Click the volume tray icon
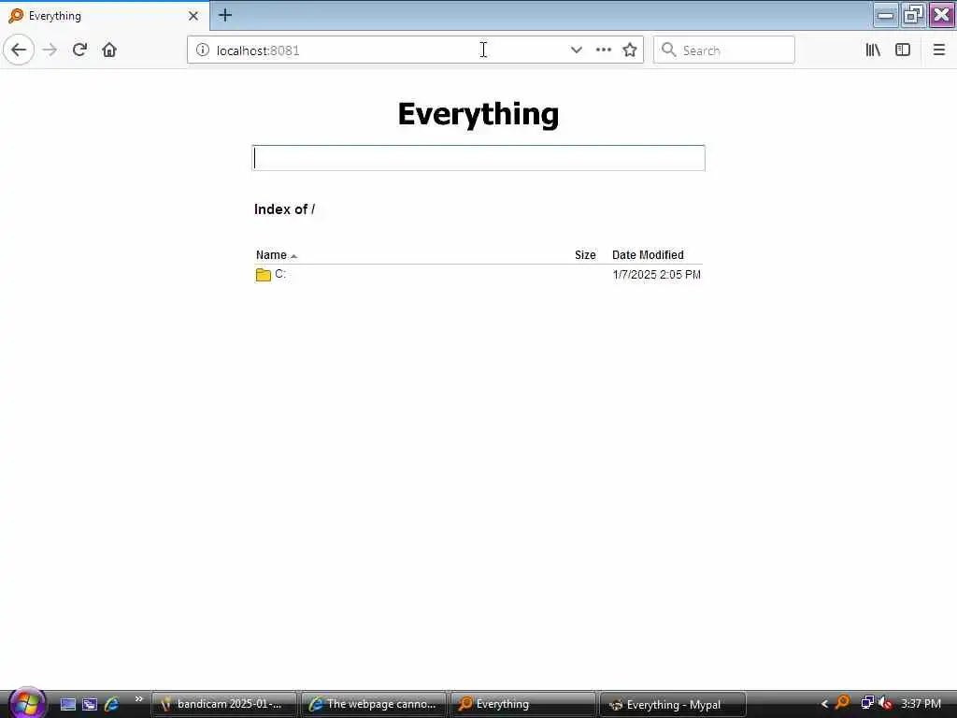The height and width of the screenshot is (718, 957). 886,703
